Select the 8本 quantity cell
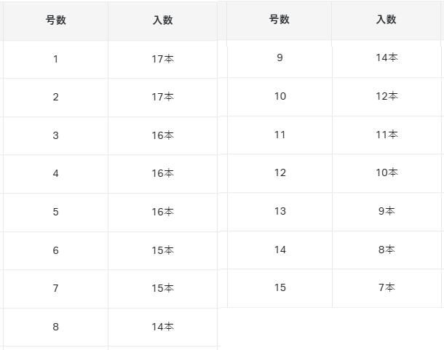 coord(386,250)
